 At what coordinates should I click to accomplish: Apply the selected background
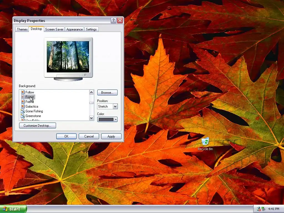111,136
